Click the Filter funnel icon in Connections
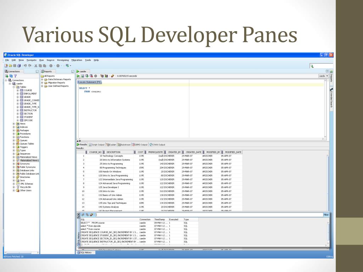The height and width of the screenshot is (272, 363). (x=15, y=76)
